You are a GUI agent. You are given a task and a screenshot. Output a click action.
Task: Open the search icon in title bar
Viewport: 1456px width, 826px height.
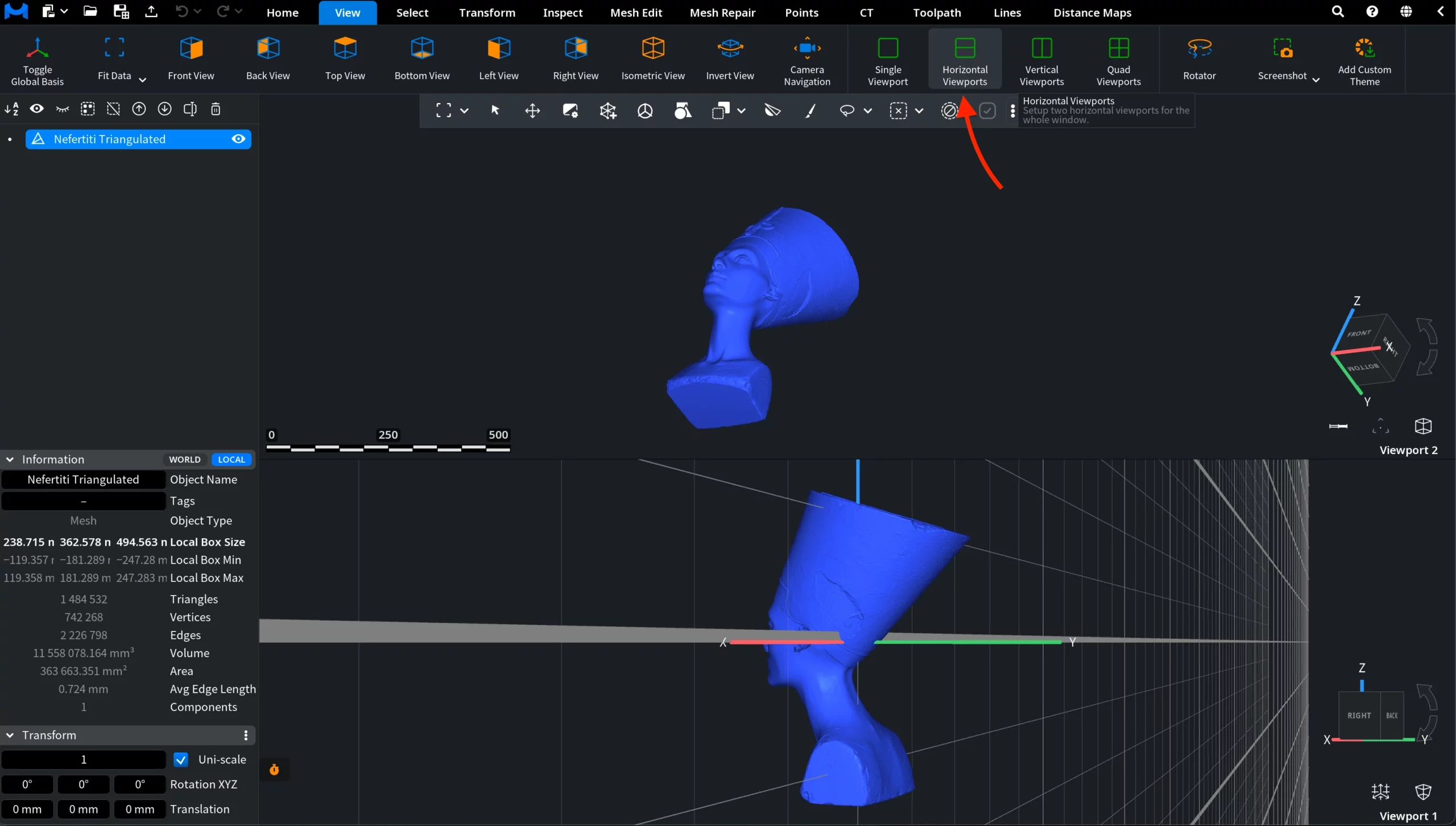(1338, 12)
